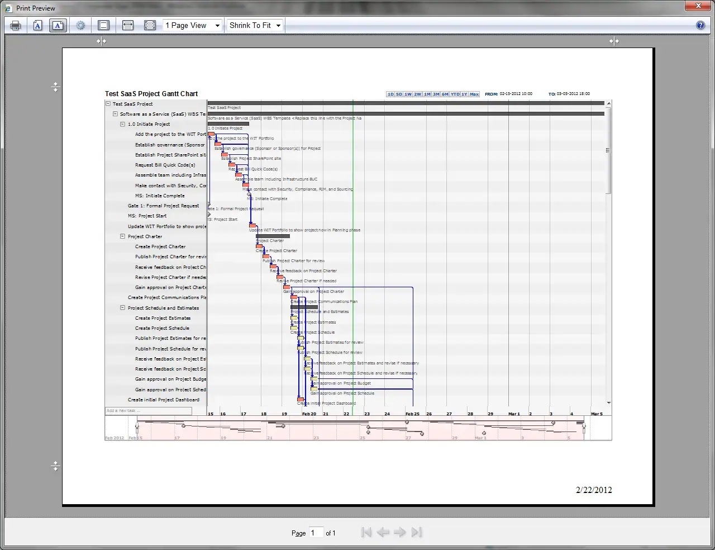The height and width of the screenshot is (550, 715).
Task: Click the Max range button in the chart
Action: coord(474,94)
